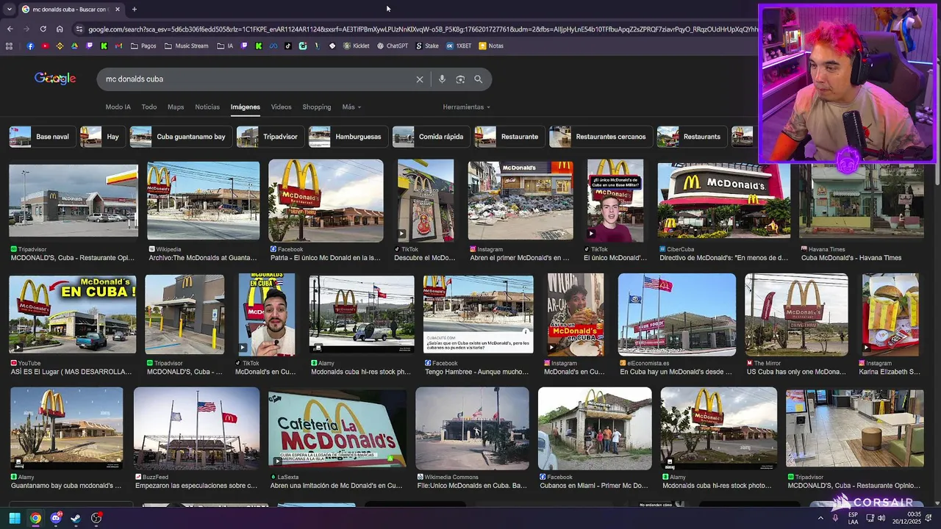The image size is (941, 529).
Task: Switch to the Shopping tab
Action: pyautogui.click(x=317, y=107)
